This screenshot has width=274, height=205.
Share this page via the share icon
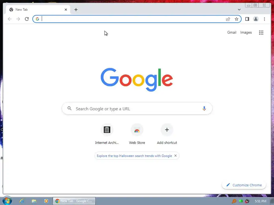click(228, 19)
